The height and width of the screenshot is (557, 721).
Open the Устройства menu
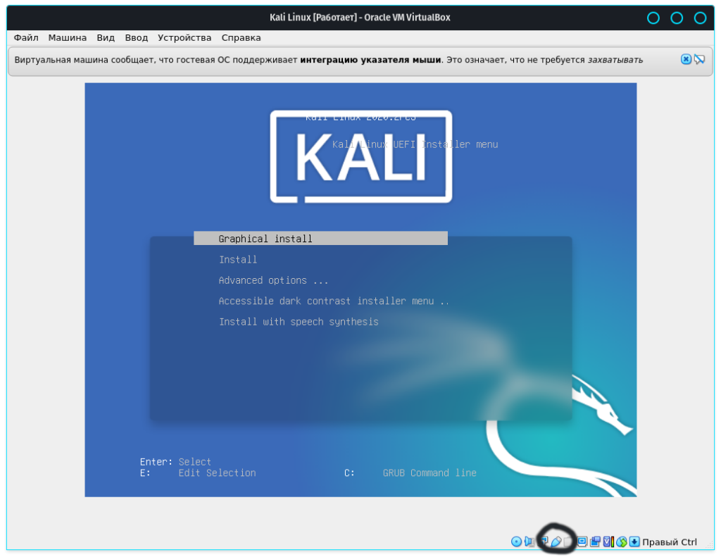point(184,38)
